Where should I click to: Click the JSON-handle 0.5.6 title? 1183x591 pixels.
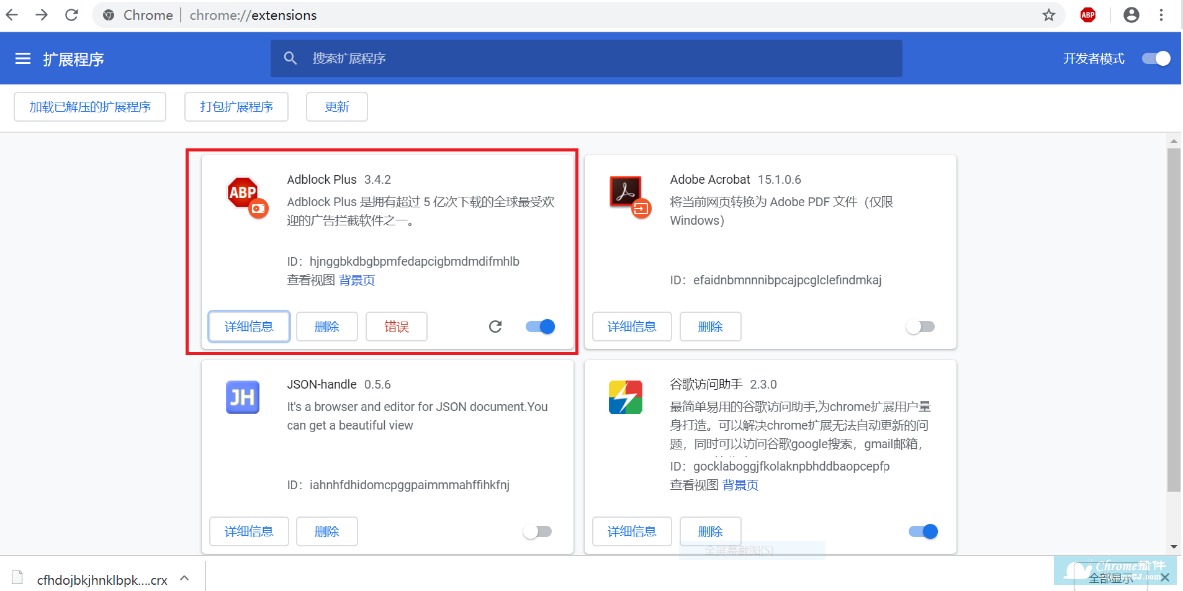(339, 384)
